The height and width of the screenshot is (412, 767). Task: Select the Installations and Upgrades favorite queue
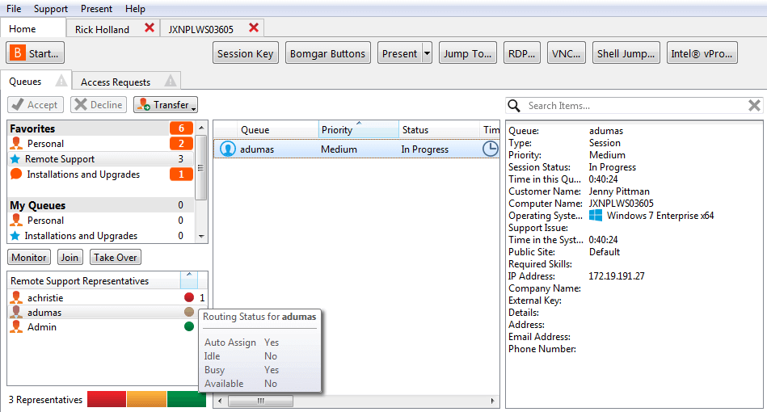(x=82, y=174)
